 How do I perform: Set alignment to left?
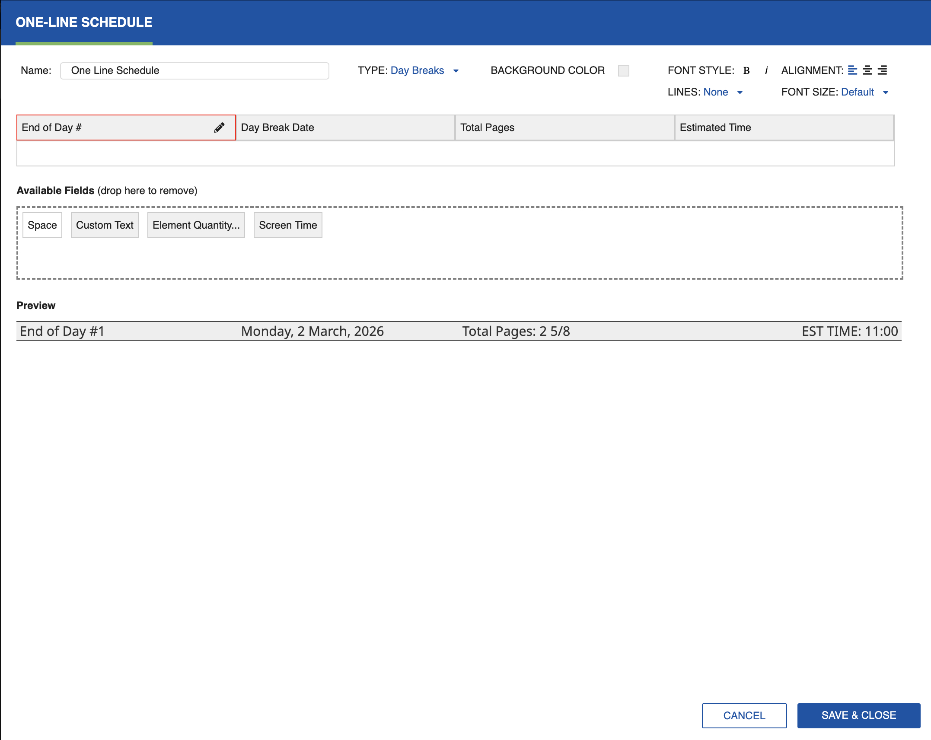[x=853, y=70]
